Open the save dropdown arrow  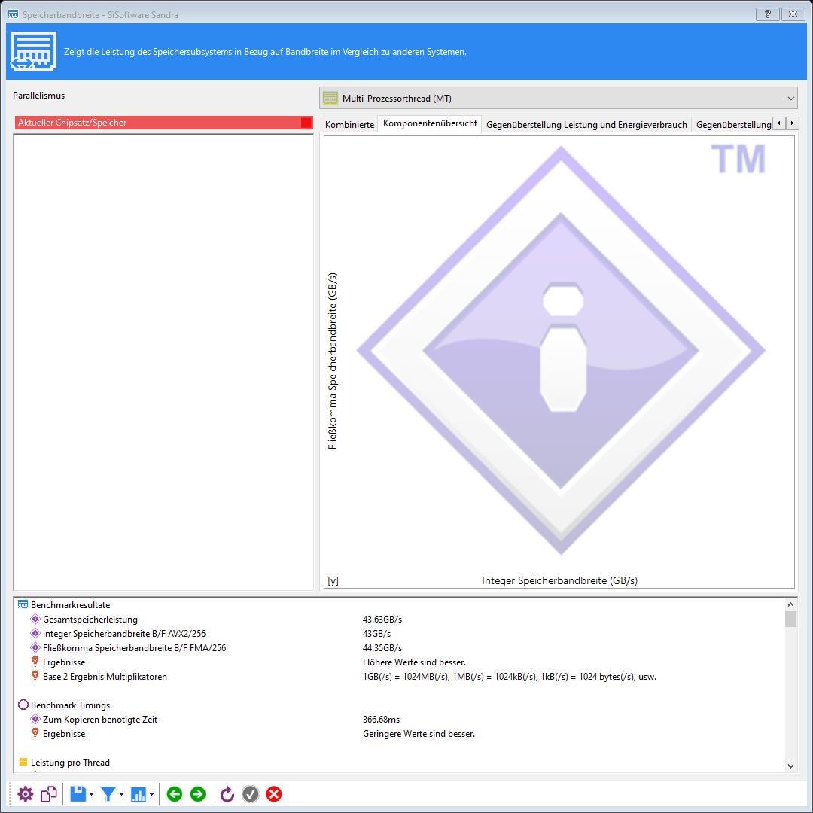click(x=92, y=794)
